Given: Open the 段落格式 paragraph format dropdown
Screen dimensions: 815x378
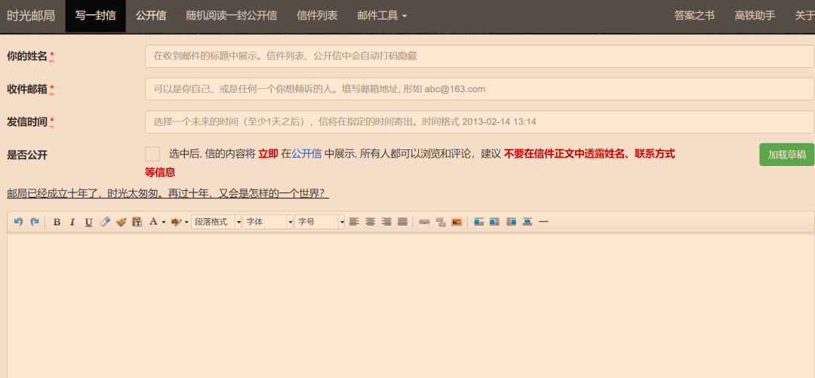Looking at the screenshot, I should (217, 222).
